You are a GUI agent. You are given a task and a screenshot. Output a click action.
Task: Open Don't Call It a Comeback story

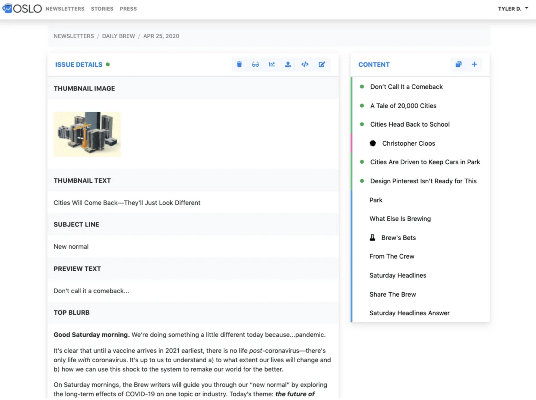[x=406, y=87]
